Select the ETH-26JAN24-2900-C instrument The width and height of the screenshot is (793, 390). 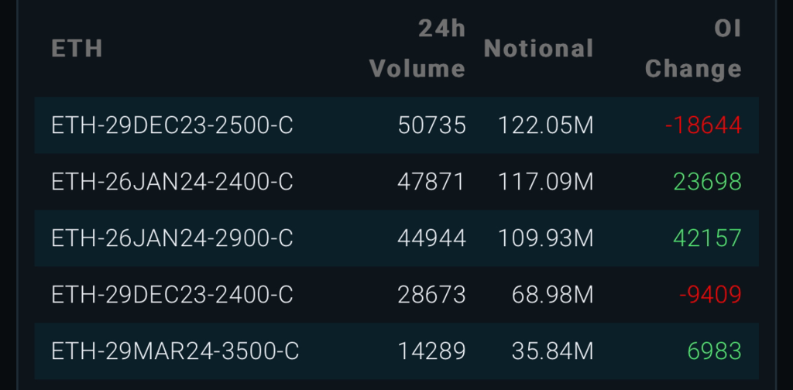[x=172, y=238]
